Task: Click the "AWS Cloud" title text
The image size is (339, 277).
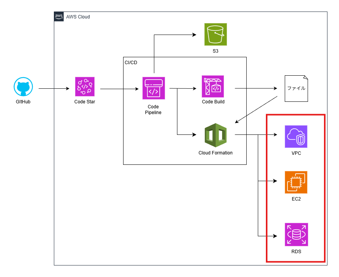Action: click(x=78, y=17)
